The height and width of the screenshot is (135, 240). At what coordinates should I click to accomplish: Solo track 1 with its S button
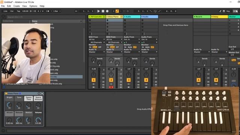point(93,84)
